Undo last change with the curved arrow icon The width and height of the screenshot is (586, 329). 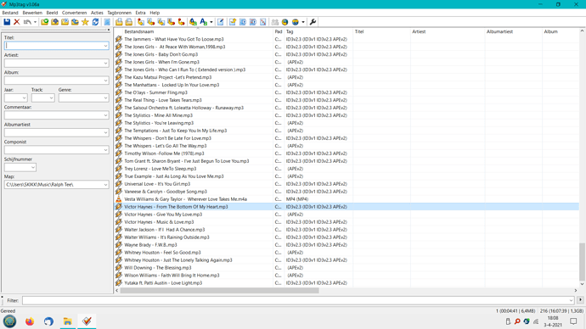pos(27,22)
